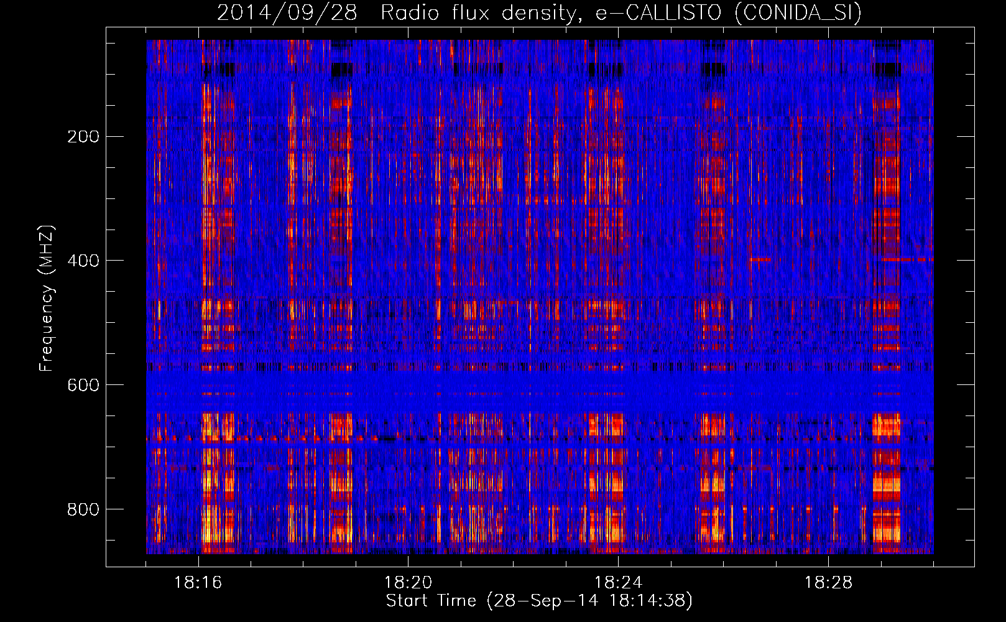Image resolution: width=1006 pixels, height=622 pixels.
Task: Click the 18:16 time tick label
Action: (198, 583)
